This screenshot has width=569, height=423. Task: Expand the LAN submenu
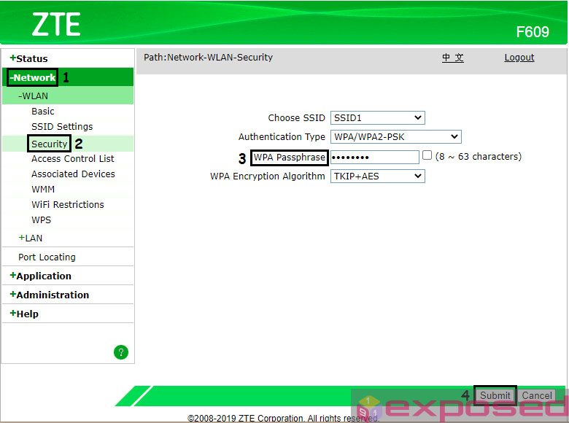tap(31, 238)
